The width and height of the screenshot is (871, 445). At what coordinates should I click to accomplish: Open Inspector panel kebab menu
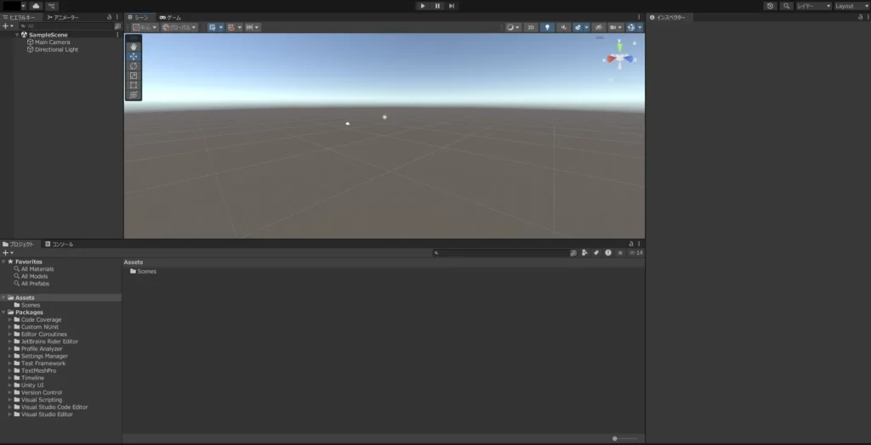tap(867, 17)
